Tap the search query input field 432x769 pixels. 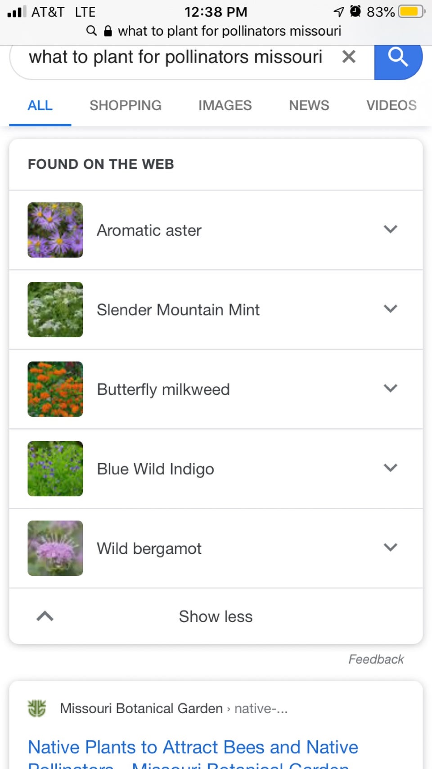[x=175, y=58]
